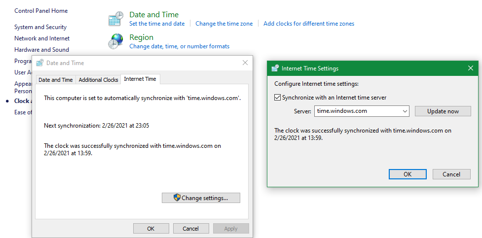Uncheck Synchronize with an Internet time server

[x=277, y=98]
